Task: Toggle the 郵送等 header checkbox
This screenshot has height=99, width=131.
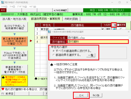Action: [x=118, y=25]
